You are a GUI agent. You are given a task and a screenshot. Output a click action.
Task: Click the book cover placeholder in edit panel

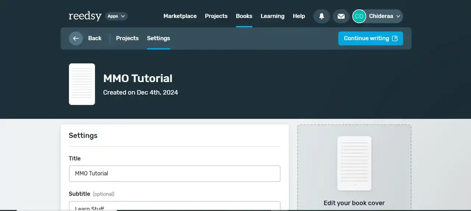354,163
